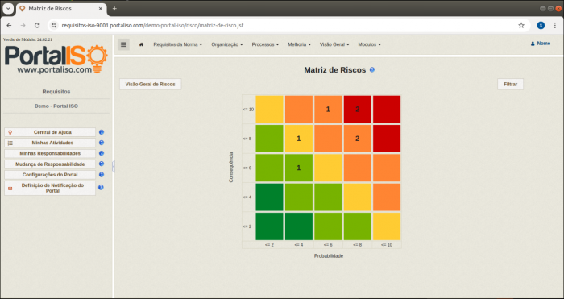
Task: Open Central de Ajuda
Action: (x=50, y=132)
